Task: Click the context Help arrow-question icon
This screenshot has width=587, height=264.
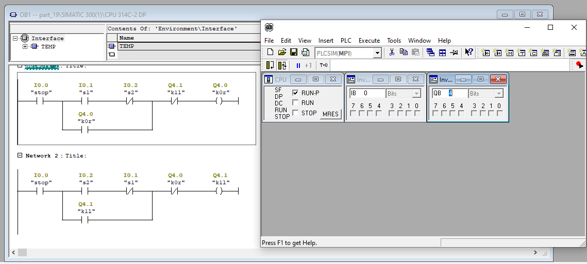Action: click(468, 52)
